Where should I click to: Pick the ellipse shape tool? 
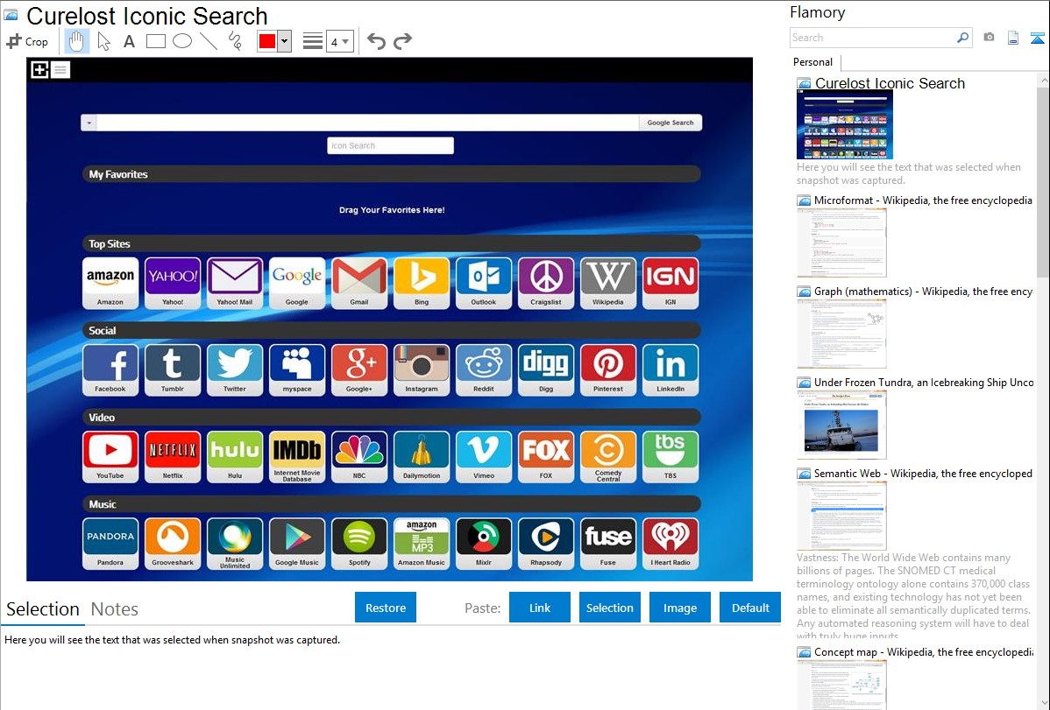pyautogui.click(x=182, y=41)
